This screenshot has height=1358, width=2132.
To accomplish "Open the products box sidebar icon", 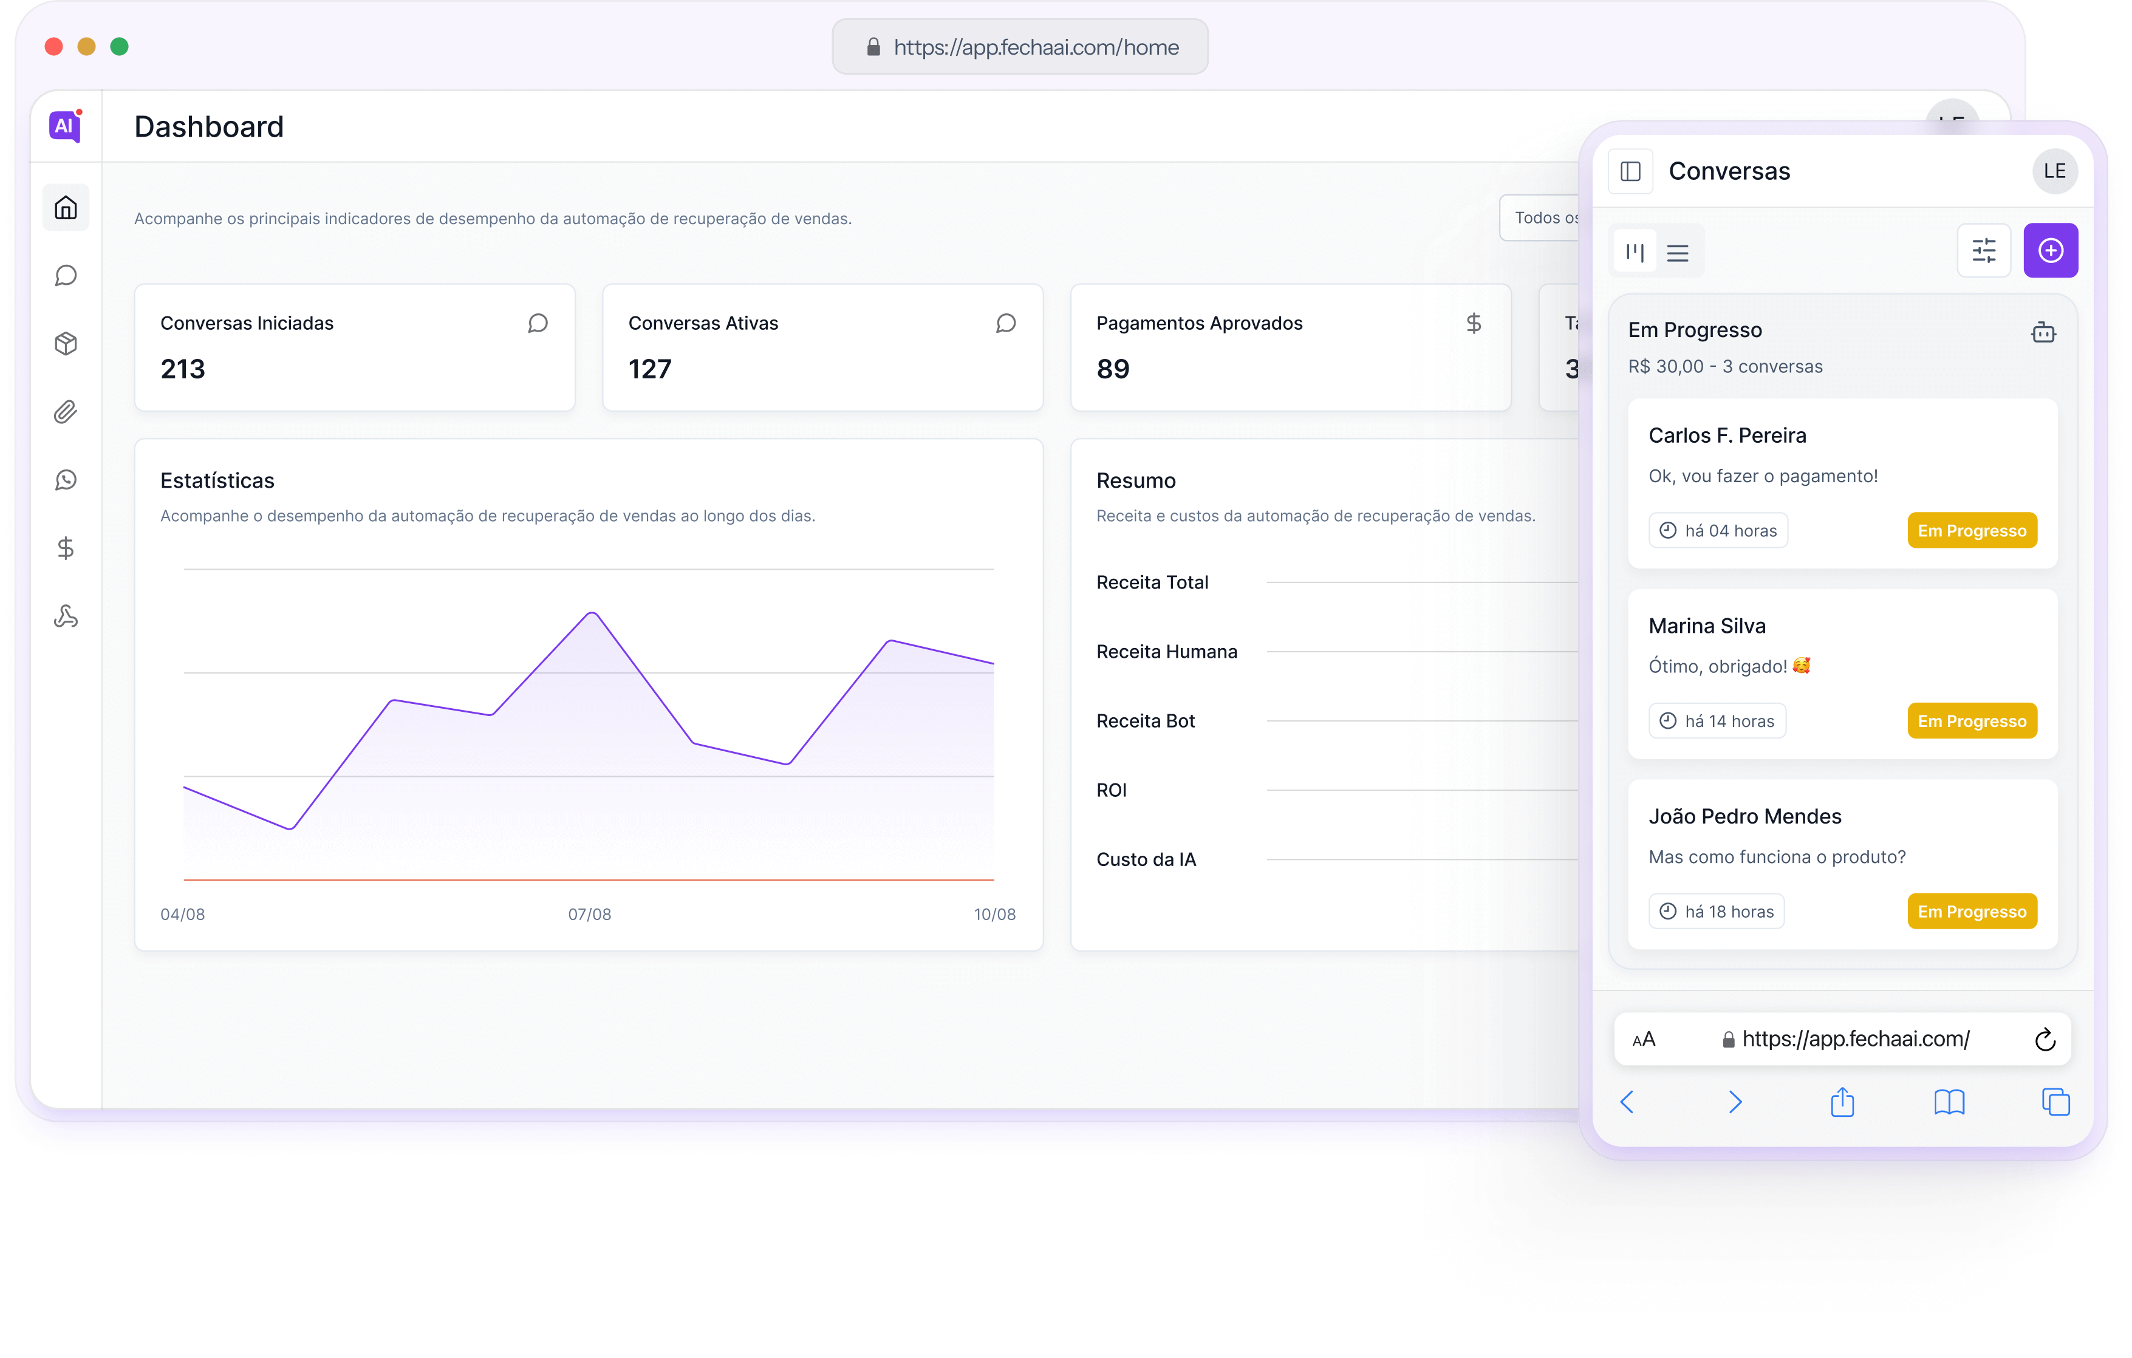I will coord(66,344).
